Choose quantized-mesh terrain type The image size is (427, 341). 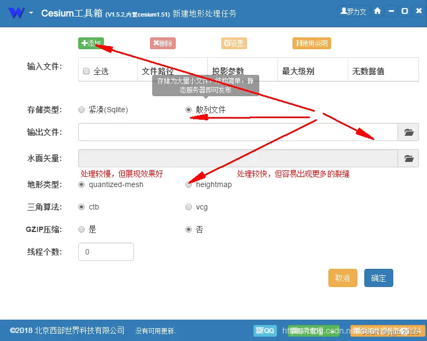pyautogui.click(x=81, y=184)
